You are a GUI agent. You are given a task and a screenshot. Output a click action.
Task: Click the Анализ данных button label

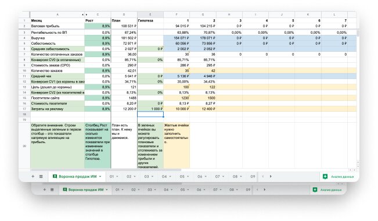click(343, 177)
